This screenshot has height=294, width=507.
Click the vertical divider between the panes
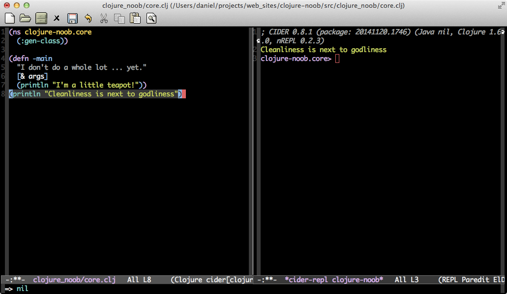coord(253,147)
